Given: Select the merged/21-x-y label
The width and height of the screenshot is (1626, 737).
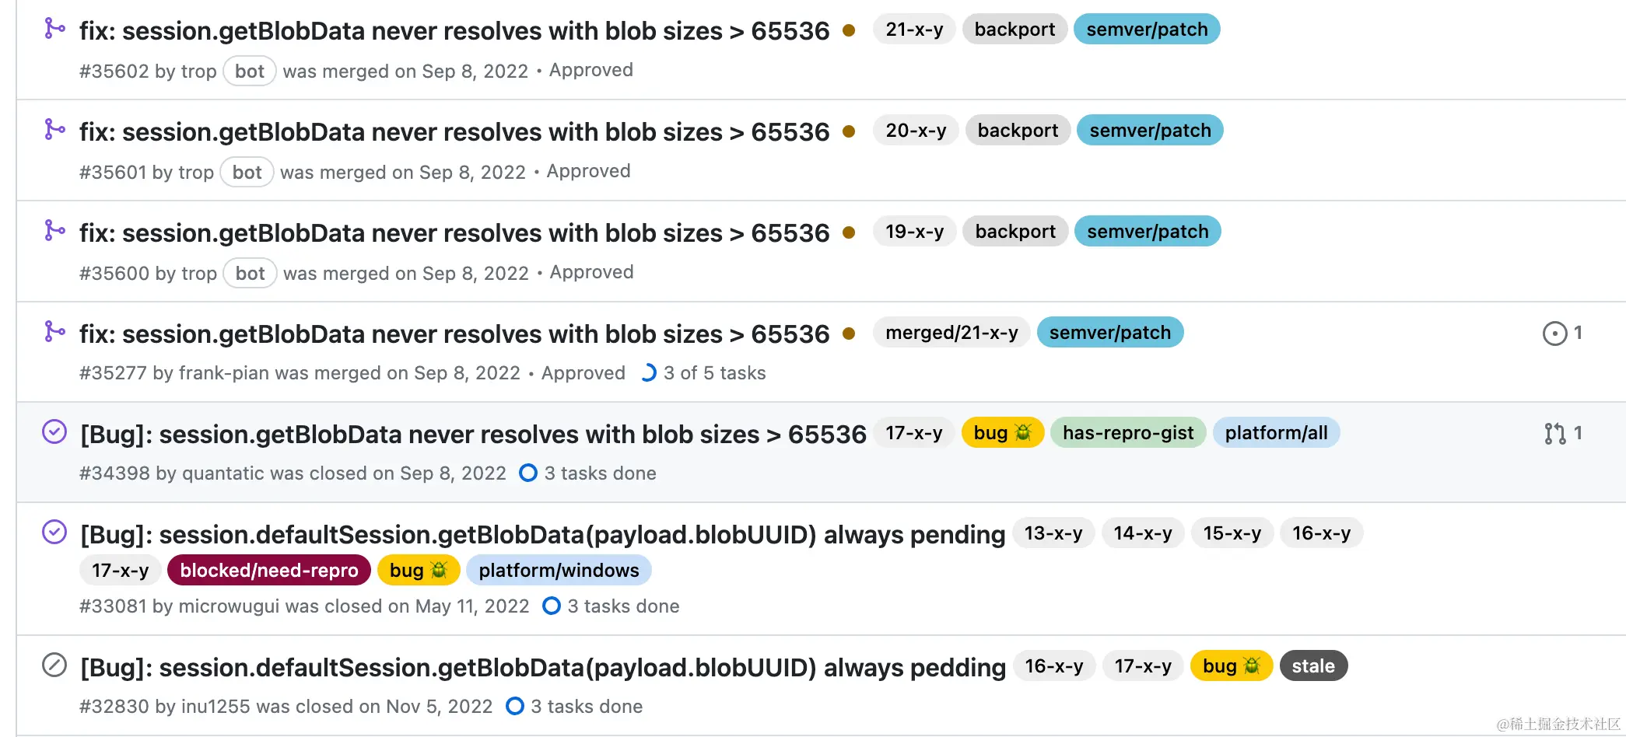Looking at the screenshot, I should pos(951,333).
